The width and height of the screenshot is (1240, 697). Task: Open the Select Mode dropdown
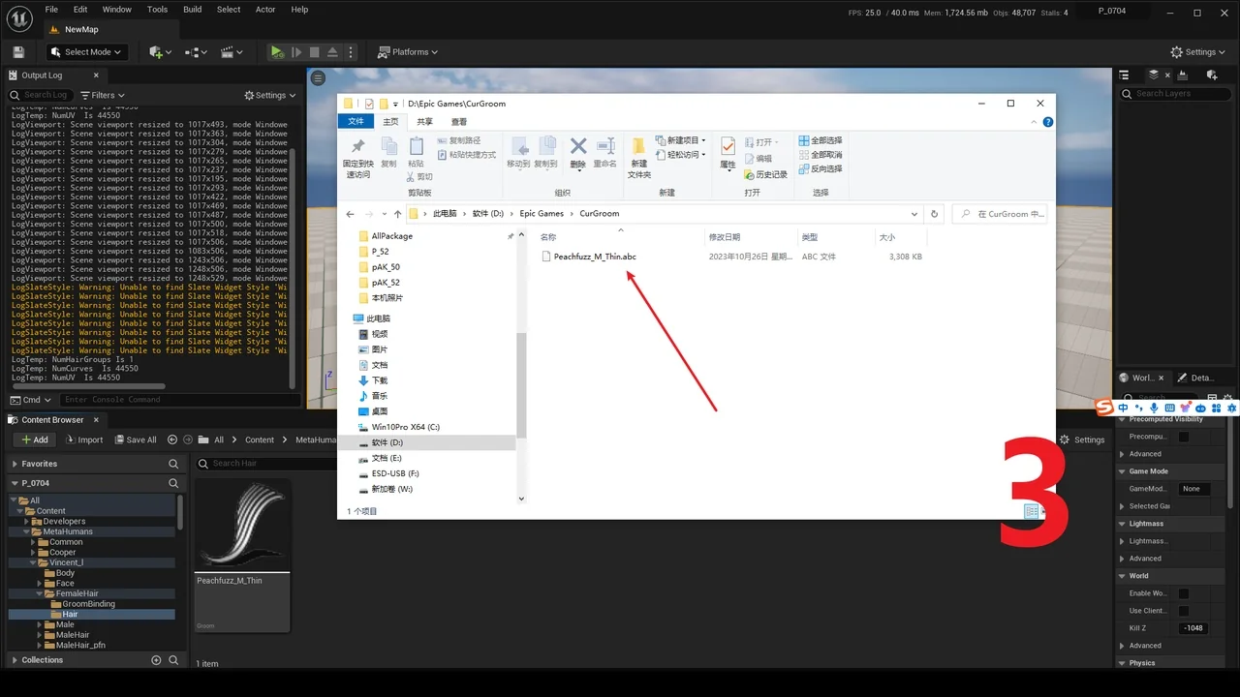pyautogui.click(x=86, y=52)
